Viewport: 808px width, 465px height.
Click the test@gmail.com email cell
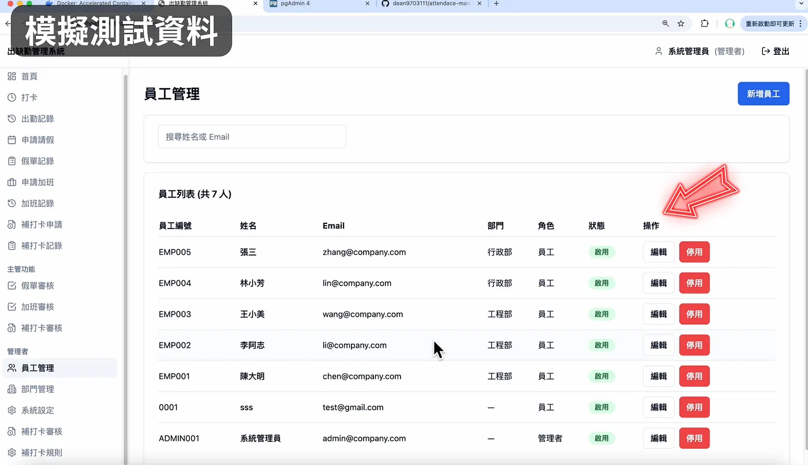click(353, 407)
